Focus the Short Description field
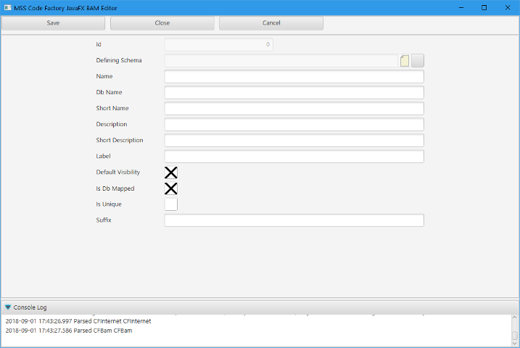Image resolution: width=520 pixels, height=348 pixels. click(294, 141)
